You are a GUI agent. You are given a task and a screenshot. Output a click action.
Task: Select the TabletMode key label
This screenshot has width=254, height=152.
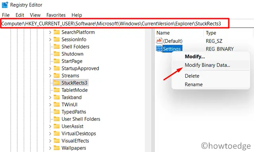click(75, 90)
